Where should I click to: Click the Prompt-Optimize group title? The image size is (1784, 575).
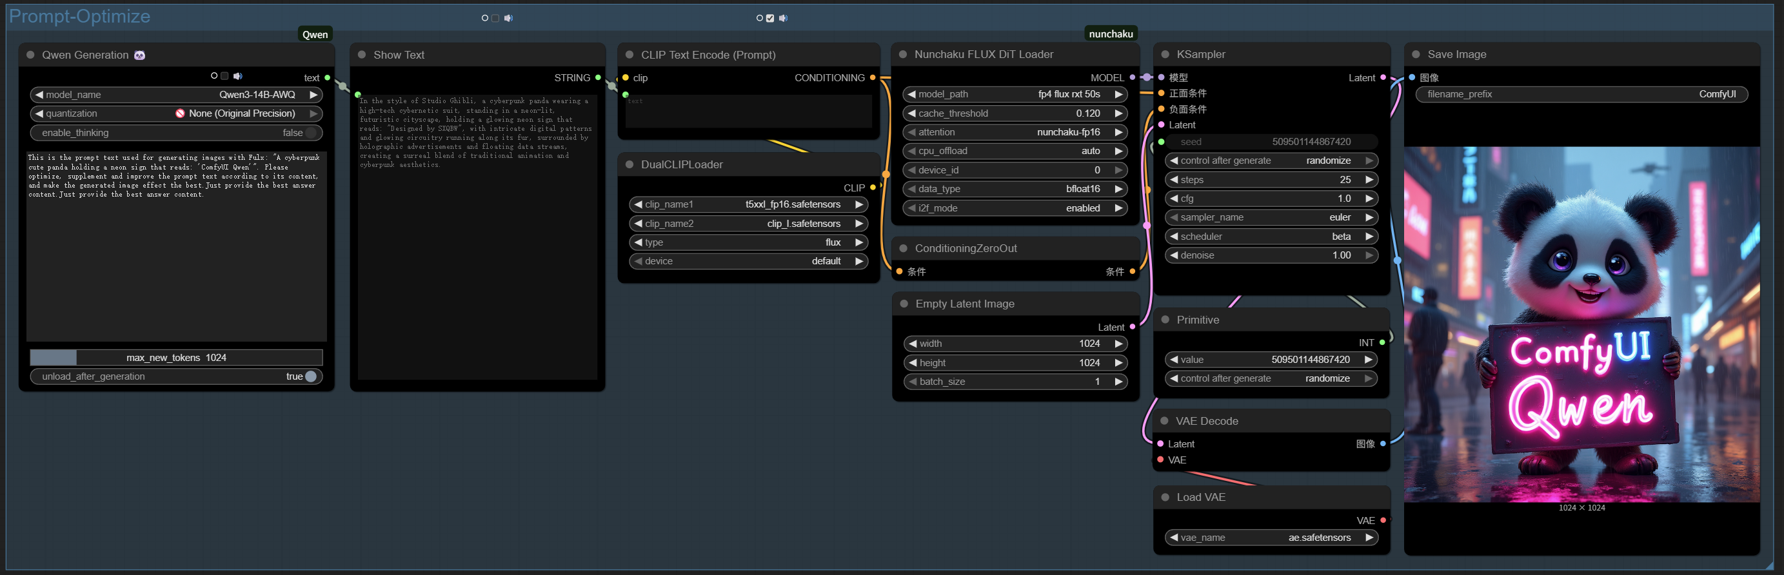tap(79, 17)
